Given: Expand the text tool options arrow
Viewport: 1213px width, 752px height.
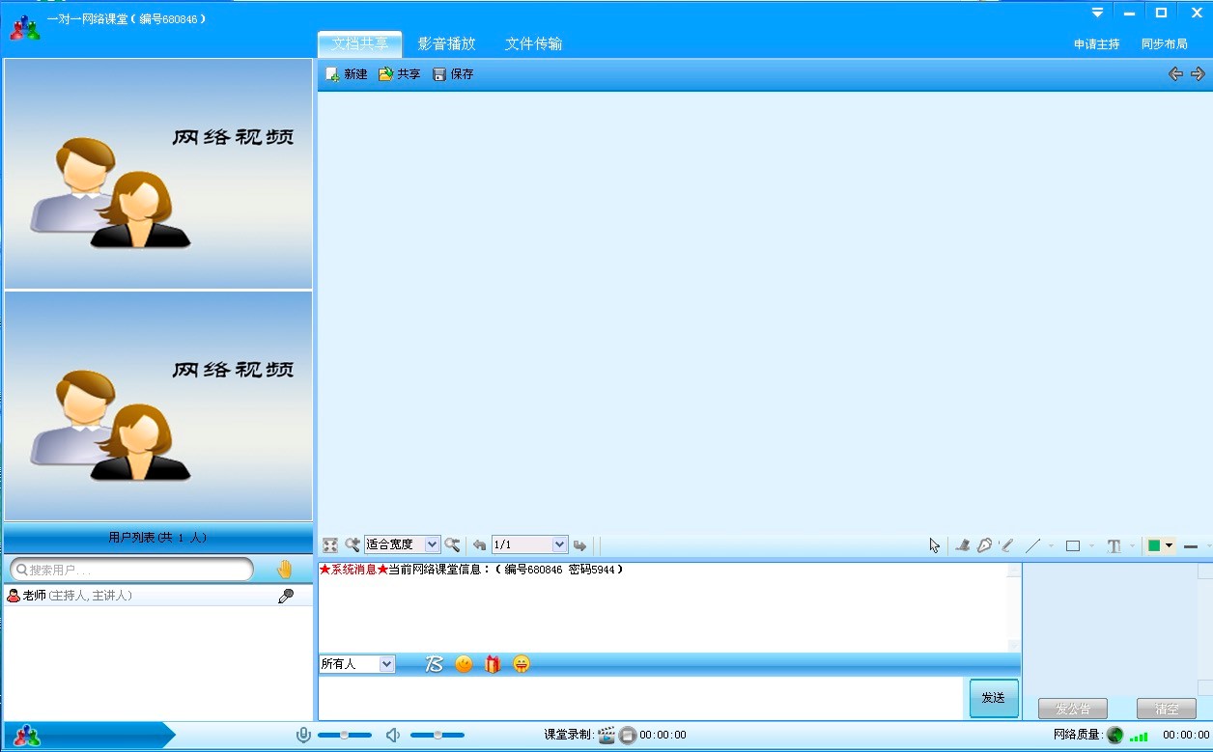Looking at the screenshot, I should (1132, 546).
